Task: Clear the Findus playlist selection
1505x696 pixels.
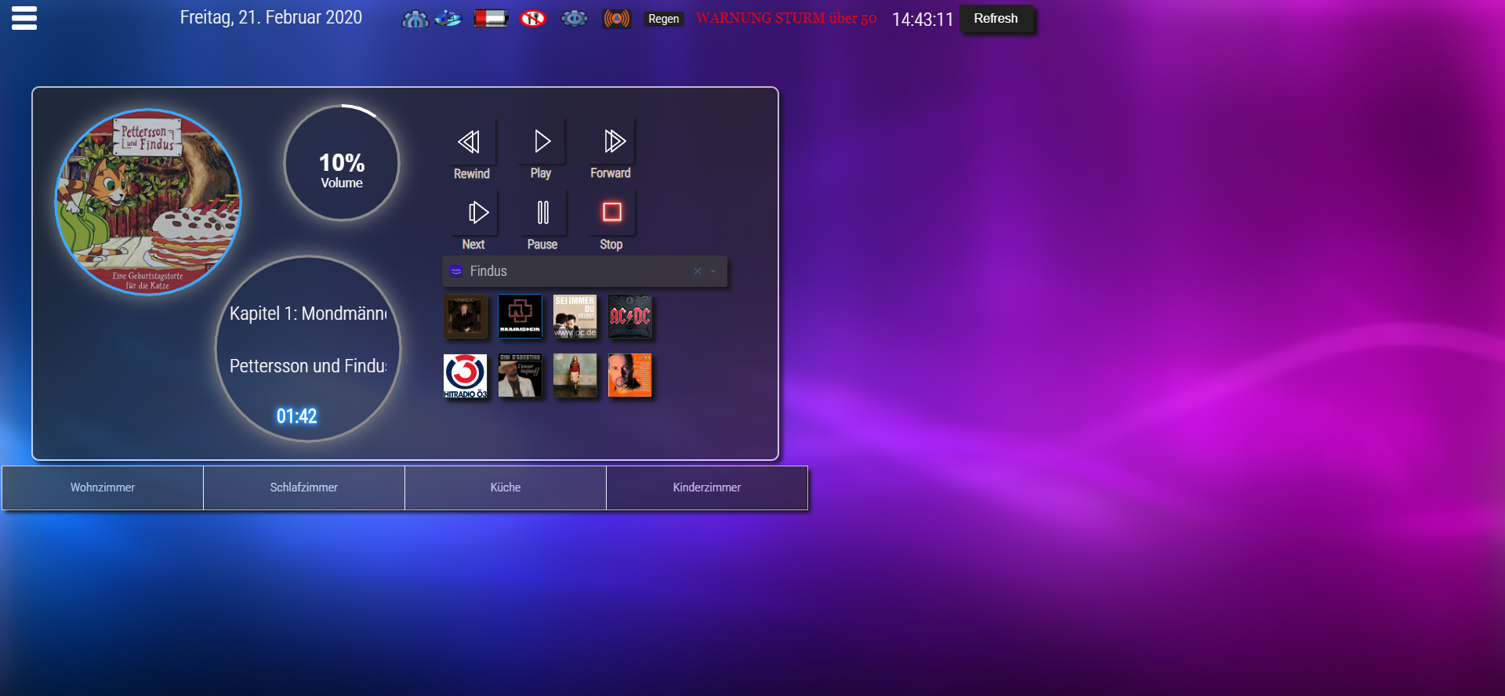Action: (697, 271)
